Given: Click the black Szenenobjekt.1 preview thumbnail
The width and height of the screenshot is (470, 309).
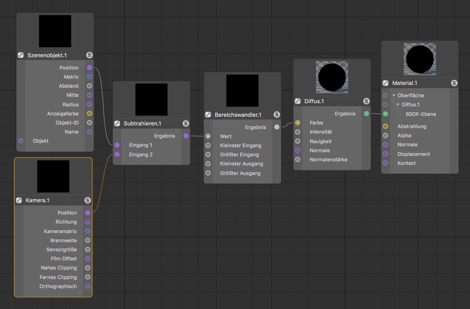Looking at the screenshot, I should [55, 31].
